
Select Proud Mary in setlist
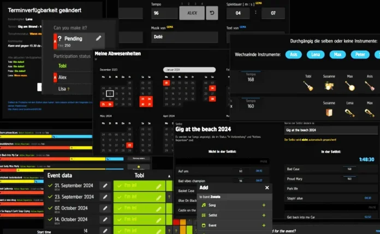pos(330,179)
